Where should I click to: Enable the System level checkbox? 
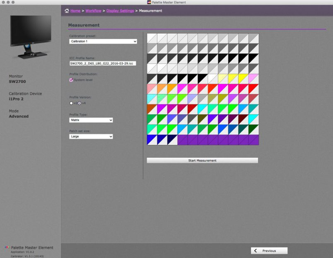71,80
